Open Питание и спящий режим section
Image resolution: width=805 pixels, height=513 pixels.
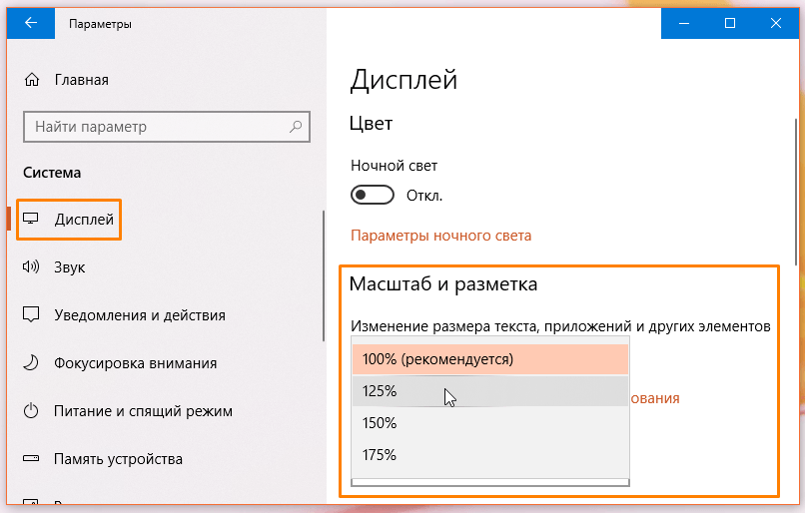[x=144, y=410]
